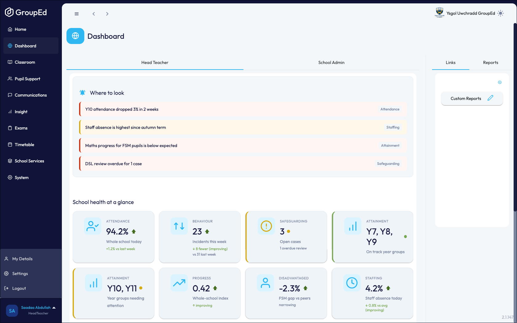Click the GroupEd logo
This screenshot has height=323, width=517.
26,12
